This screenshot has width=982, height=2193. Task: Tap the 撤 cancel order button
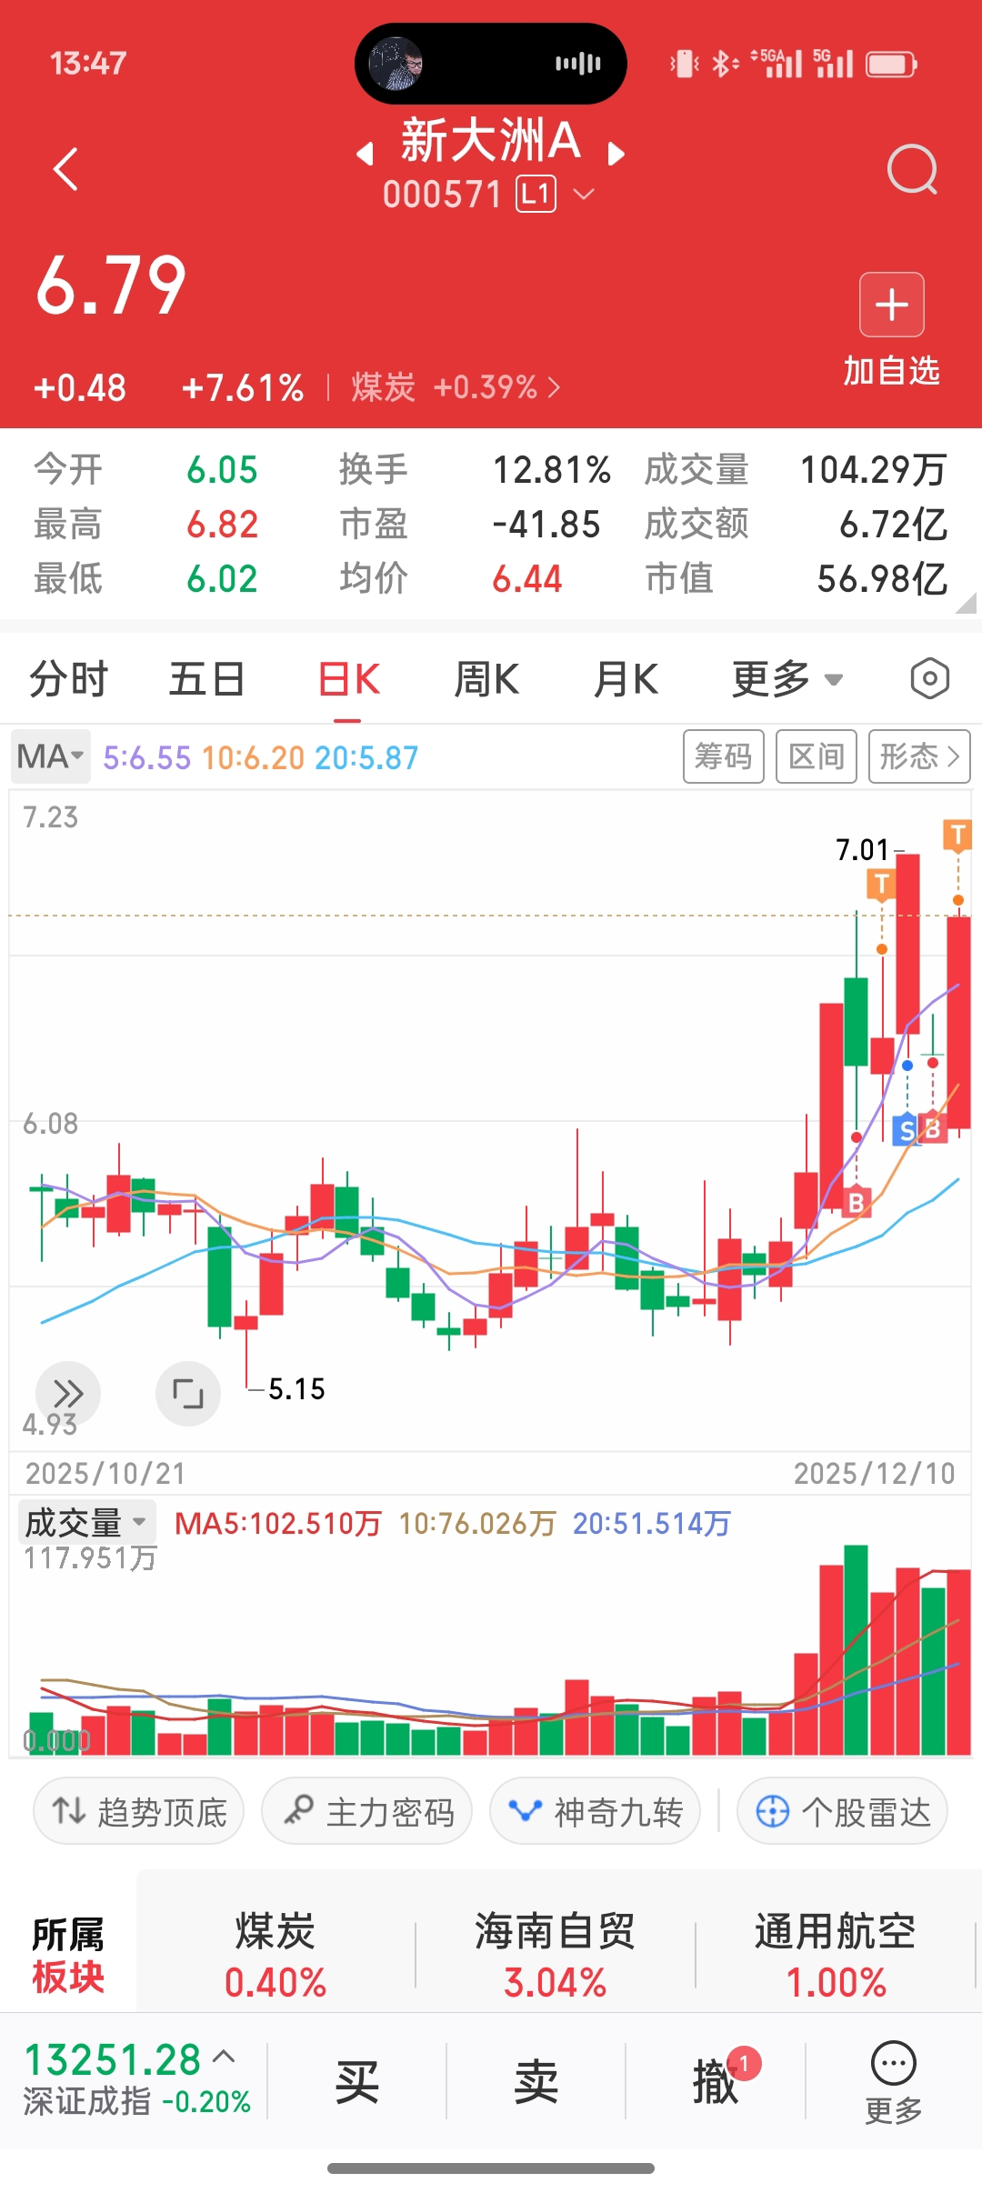pos(716,2082)
